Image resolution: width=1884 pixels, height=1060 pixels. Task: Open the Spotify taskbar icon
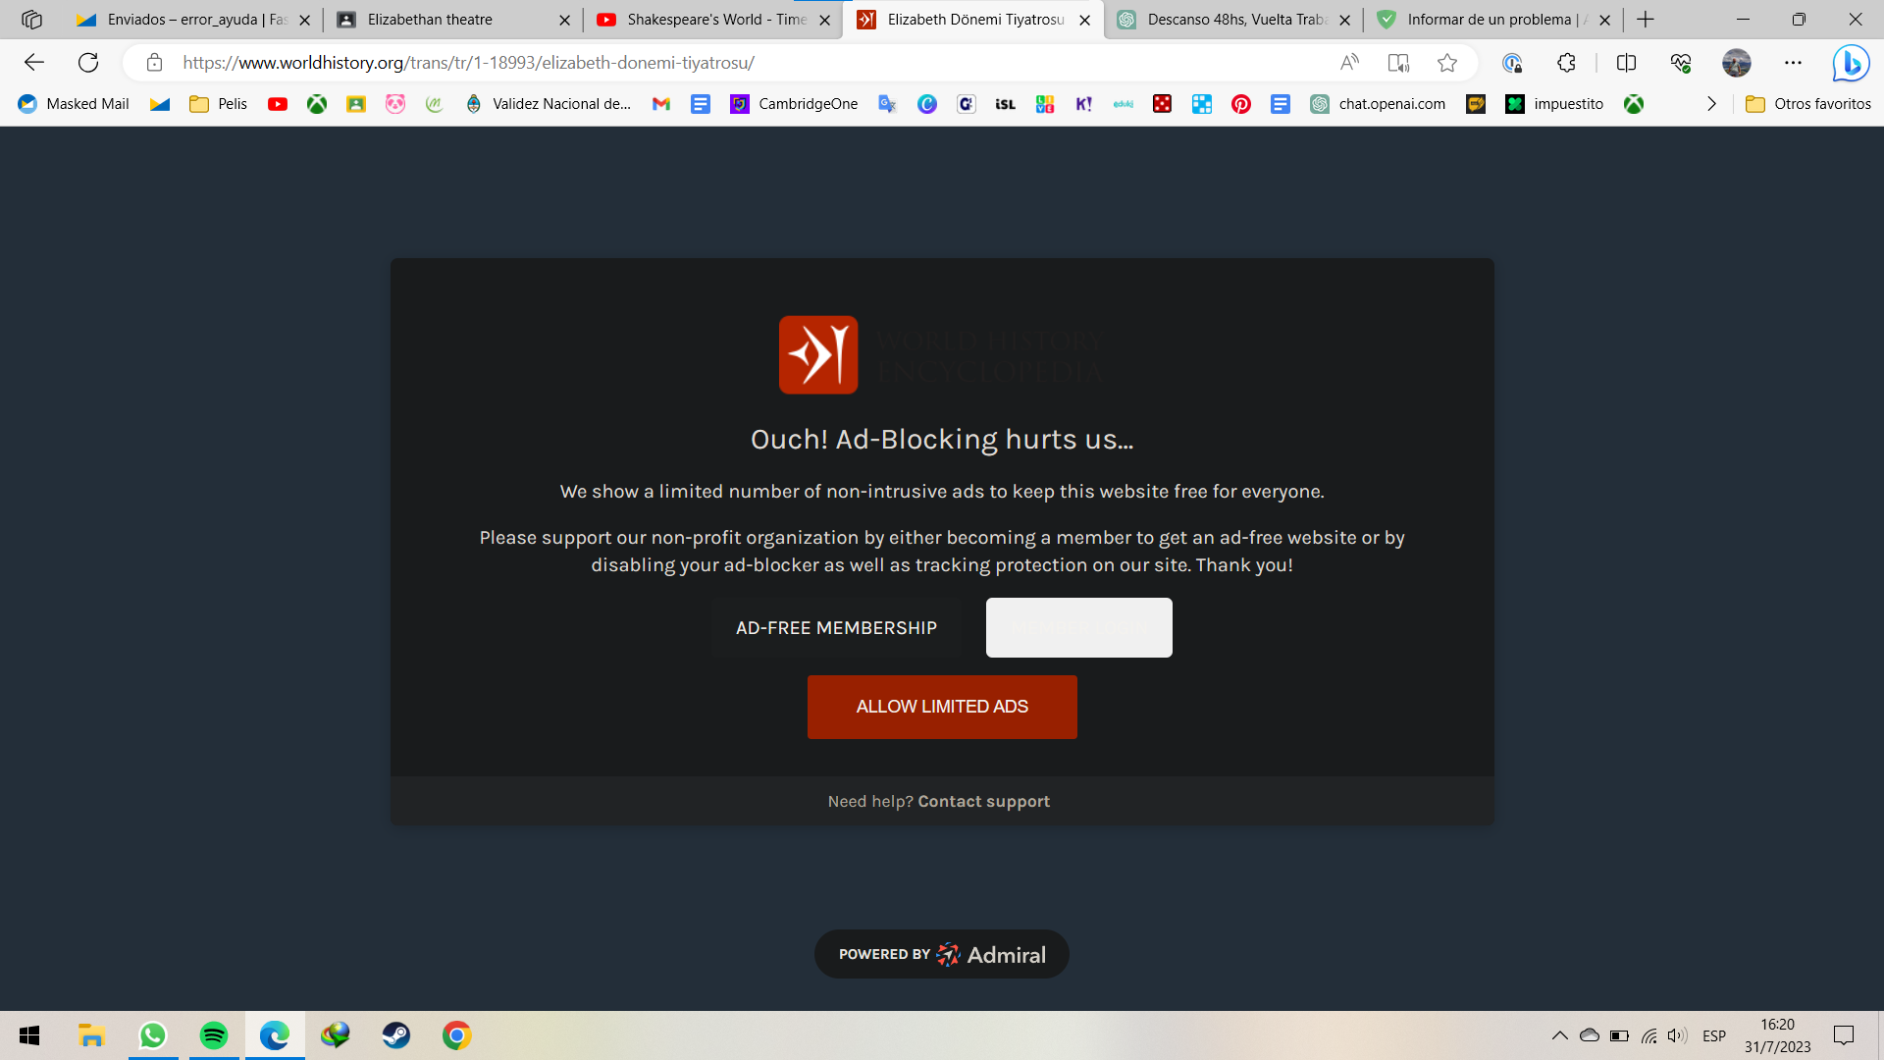tap(213, 1035)
